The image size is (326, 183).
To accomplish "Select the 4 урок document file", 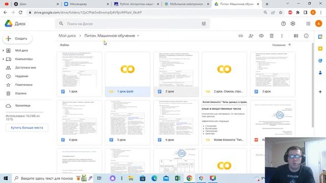I will 79,123.
